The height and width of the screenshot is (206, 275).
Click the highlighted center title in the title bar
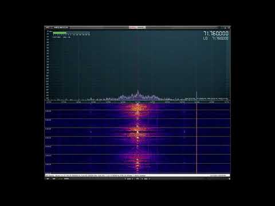click(x=137, y=27)
